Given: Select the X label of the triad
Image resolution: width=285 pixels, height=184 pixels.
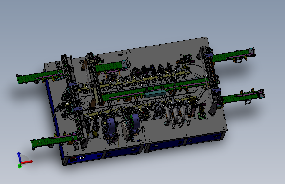Looking at the screenshot, I should click(35, 159).
